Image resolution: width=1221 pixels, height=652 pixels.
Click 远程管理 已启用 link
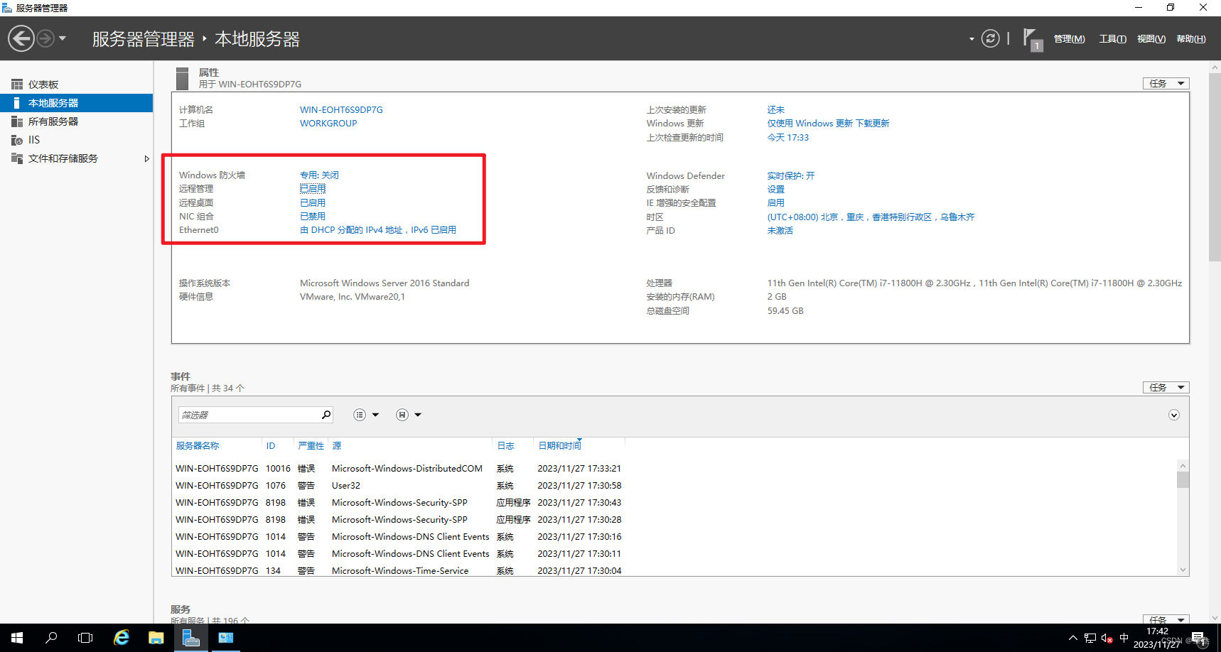tap(313, 189)
